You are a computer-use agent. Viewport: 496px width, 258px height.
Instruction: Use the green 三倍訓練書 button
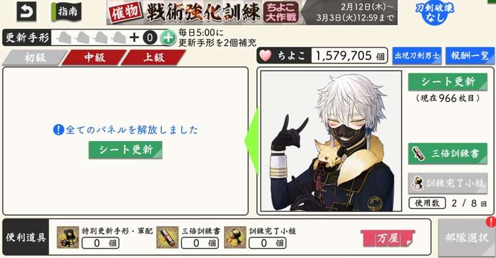pyautogui.click(x=448, y=154)
